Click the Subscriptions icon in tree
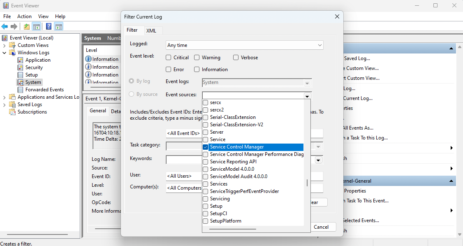463x246 pixels. 13,112
